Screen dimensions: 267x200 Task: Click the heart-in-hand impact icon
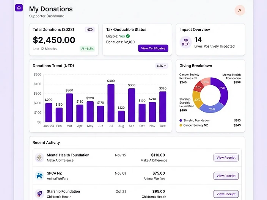(x=185, y=42)
